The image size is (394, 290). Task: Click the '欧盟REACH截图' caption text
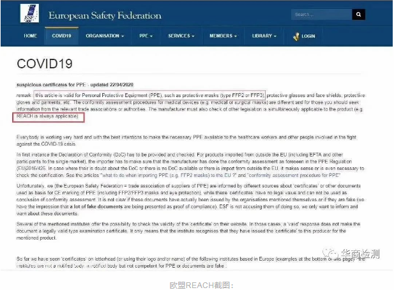(x=202, y=286)
